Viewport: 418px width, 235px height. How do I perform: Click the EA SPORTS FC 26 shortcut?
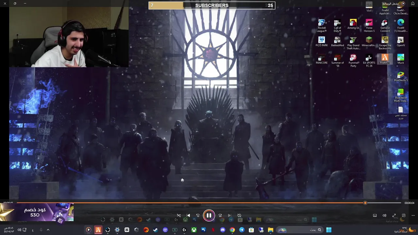click(x=369, y=61)
